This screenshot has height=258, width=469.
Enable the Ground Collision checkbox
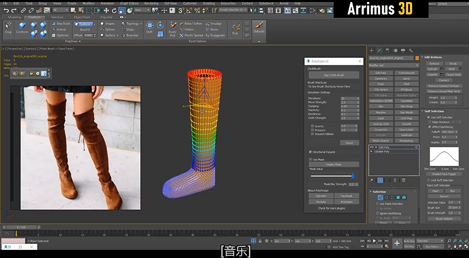point(312,134)
